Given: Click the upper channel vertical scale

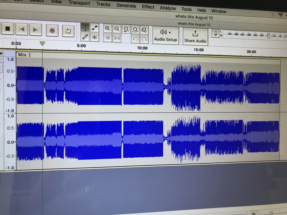Looking at the screenshot, I should click(10, 85).
